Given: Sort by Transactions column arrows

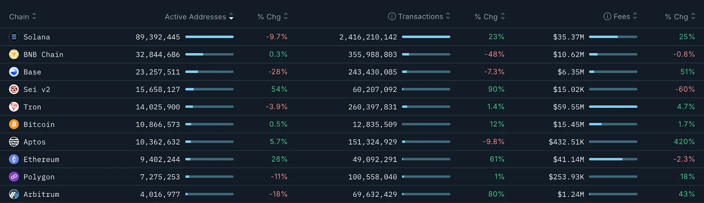Looking at the screenshot, I should click(448, 17).
